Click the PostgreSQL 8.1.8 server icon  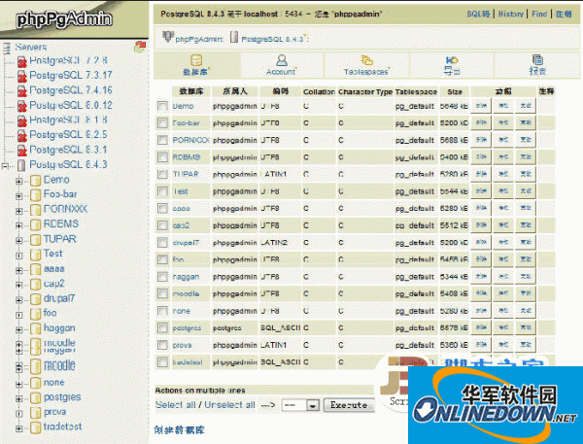tap(22, 120)
